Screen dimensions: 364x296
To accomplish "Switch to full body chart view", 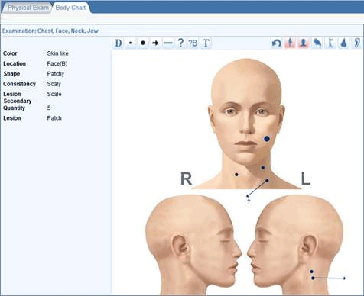I will point(290,43).
